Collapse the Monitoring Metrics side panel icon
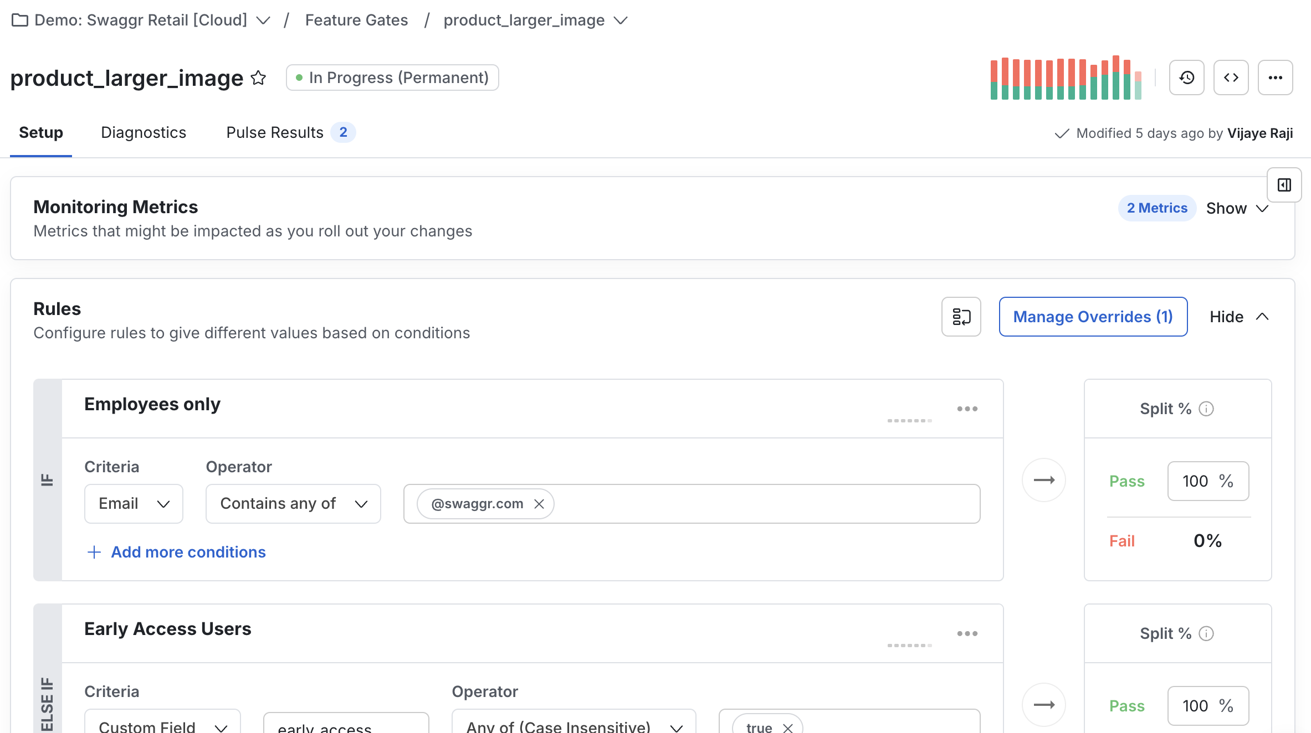This screenshot has width=1311, height=733. click(1284, 185)
